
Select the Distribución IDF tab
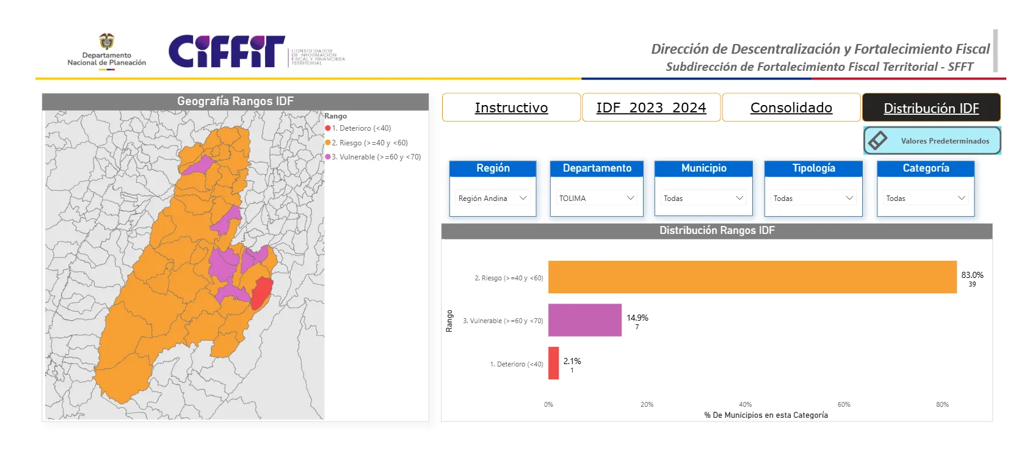pyautogui.click(x=931, y=108)
